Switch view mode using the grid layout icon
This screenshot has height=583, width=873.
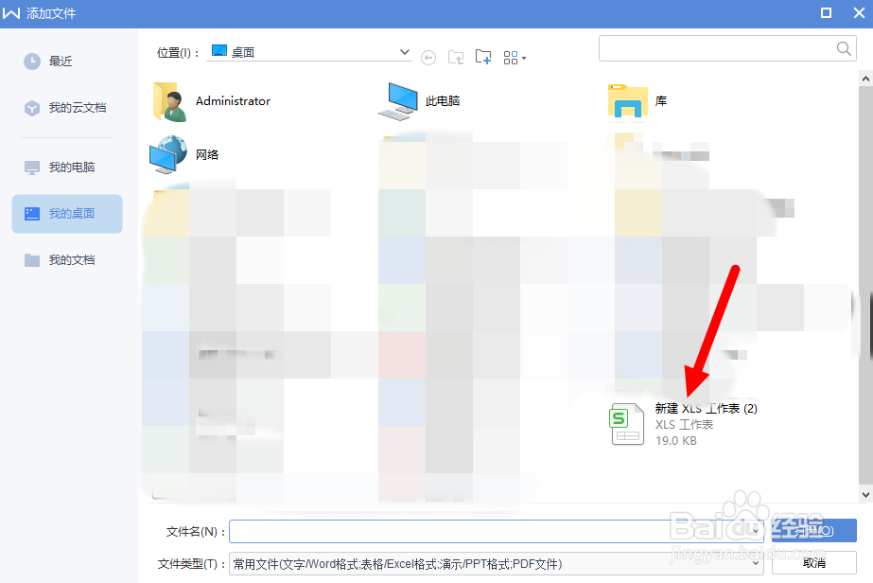tap(509, 57)
